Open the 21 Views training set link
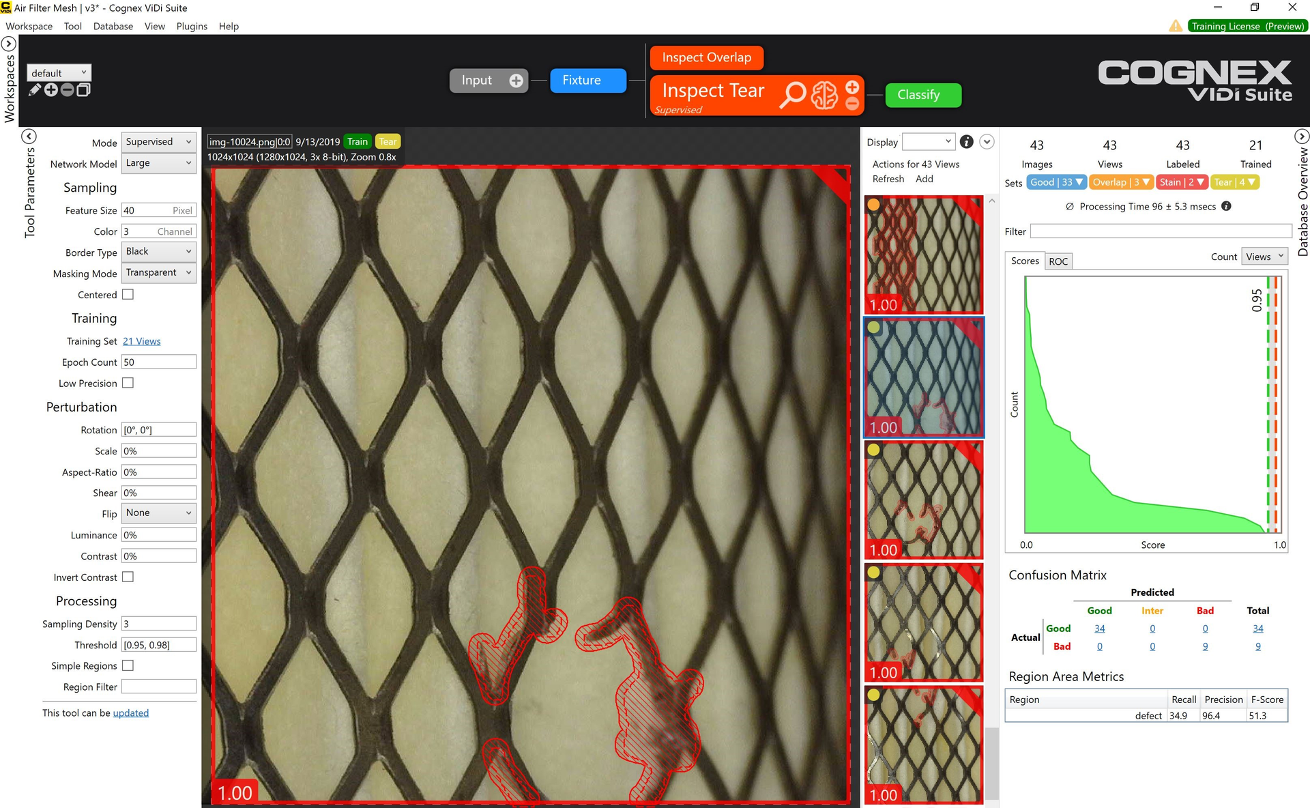Viewport: 1310px width, 808px height. tap(141, 341)
